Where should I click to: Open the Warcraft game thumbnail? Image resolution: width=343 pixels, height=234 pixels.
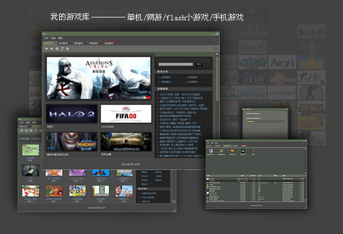[72, 142]
